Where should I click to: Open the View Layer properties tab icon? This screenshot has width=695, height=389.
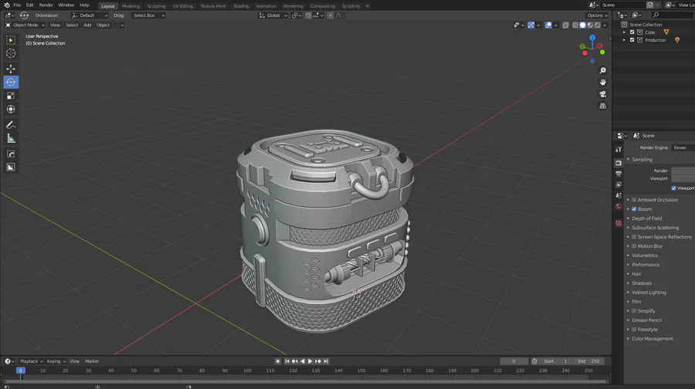point(619,184)
